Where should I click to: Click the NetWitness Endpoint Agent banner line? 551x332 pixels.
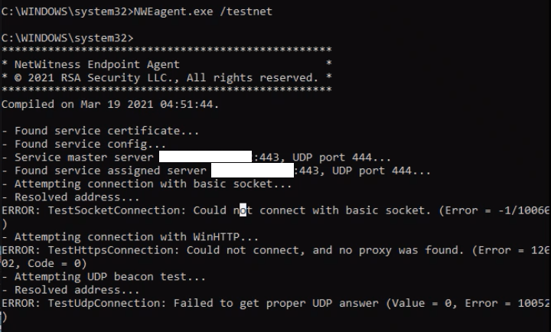click(167, 64)
